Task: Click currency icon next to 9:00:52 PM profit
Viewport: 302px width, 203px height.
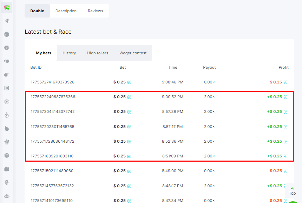Action: tap(285, 97)
